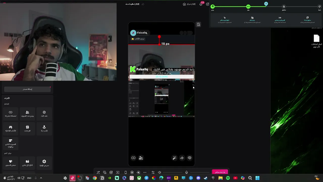Open the broadcast-signal task card in rewards panel

coord(280,20)
